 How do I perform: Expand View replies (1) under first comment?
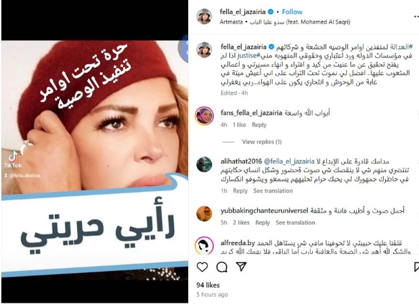[261, 142]
